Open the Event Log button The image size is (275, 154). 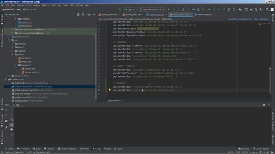244,149
